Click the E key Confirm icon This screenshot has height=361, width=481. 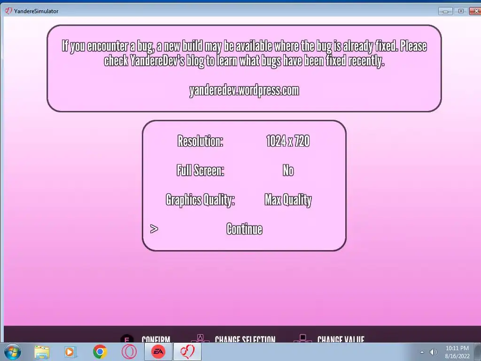pyautogui.click(x=127, y=338)
